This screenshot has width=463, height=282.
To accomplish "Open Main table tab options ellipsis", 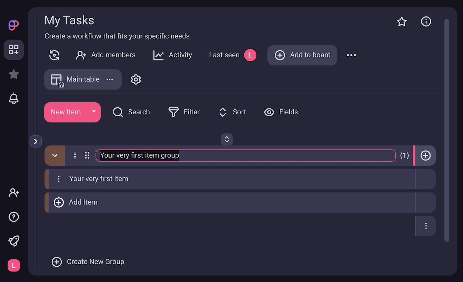I will (x=110, y=79).
